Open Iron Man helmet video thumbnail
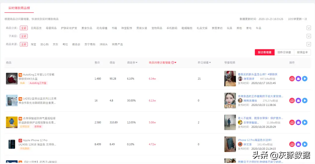This screenshot has height=164, width=315. (230, 78)
